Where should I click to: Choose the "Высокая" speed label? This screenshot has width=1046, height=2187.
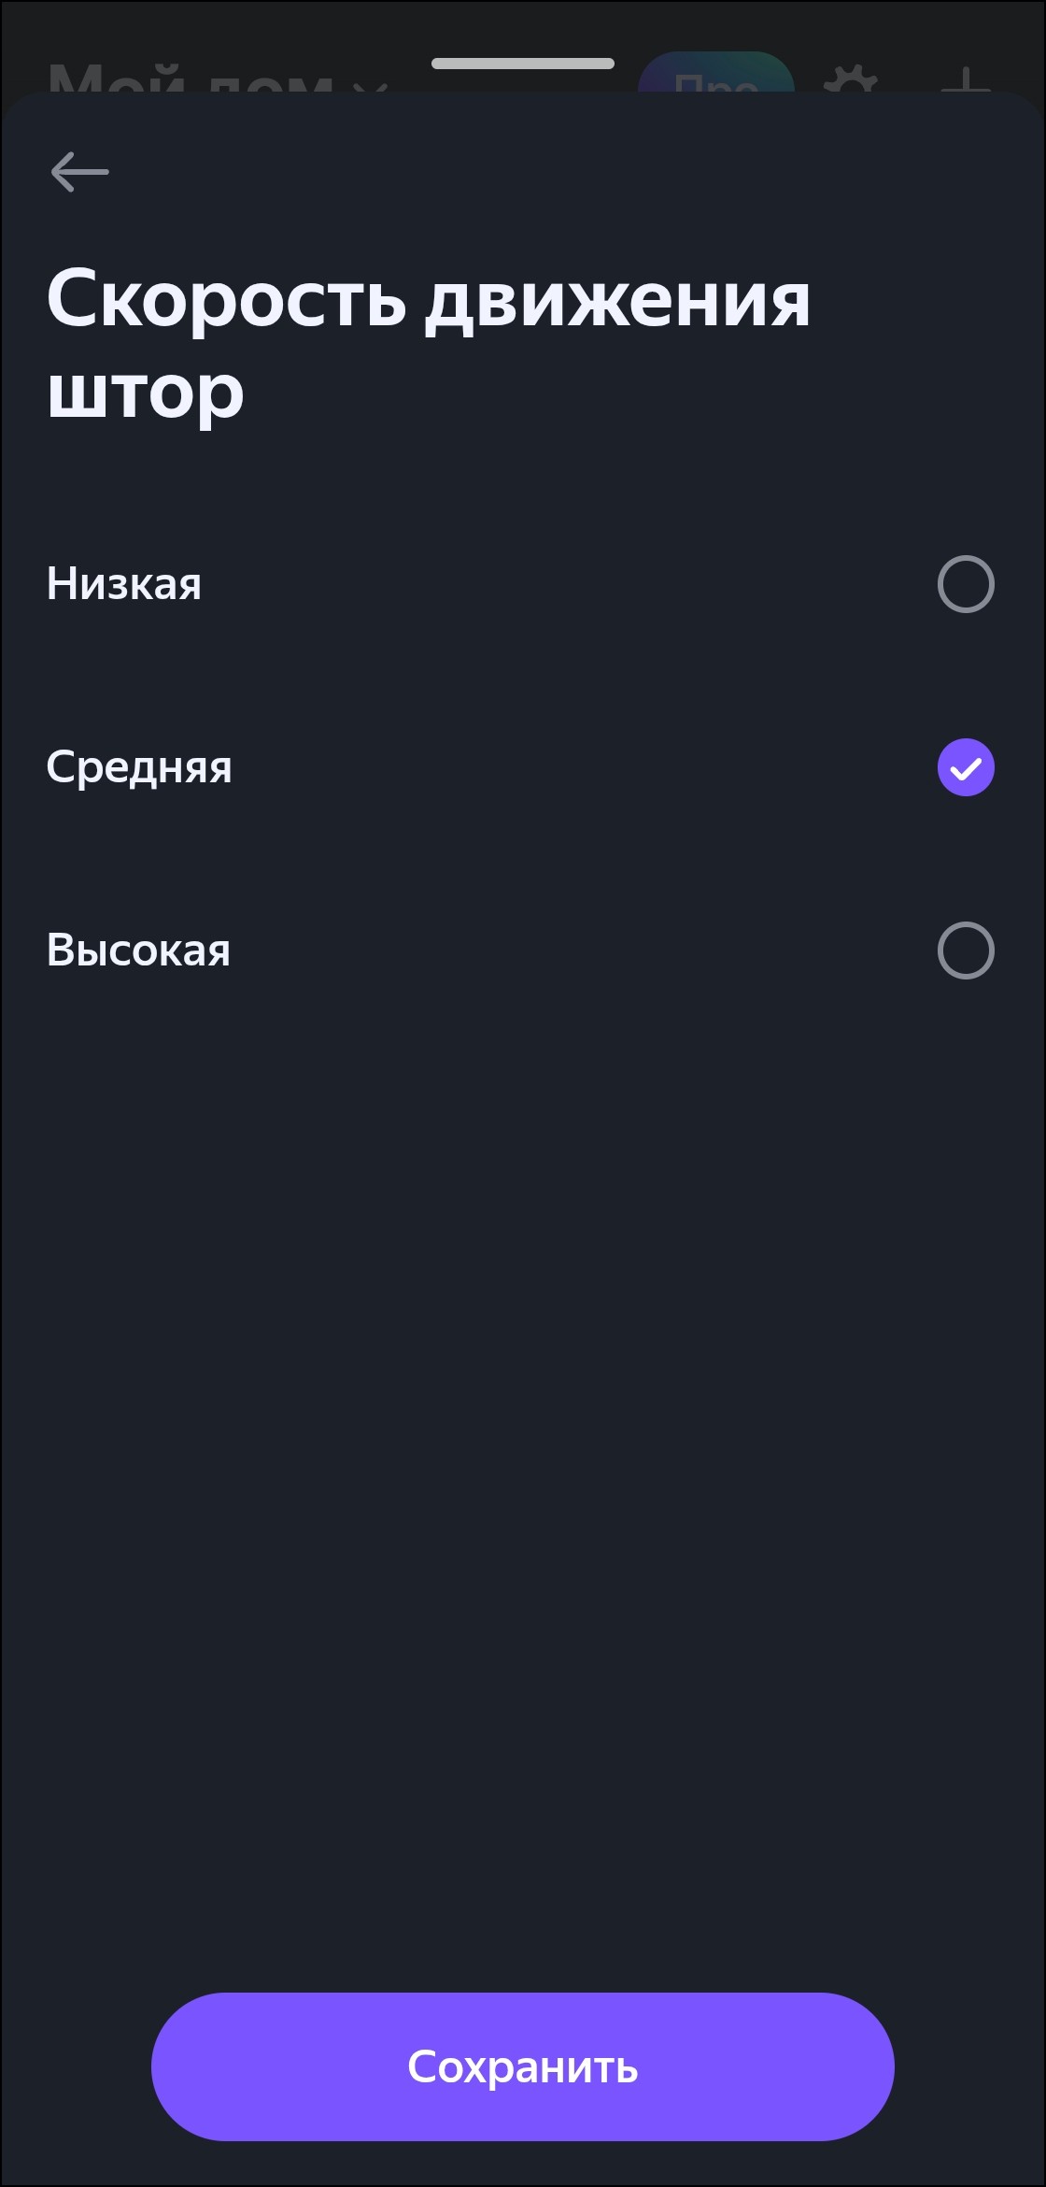click(x=138, y=951)
